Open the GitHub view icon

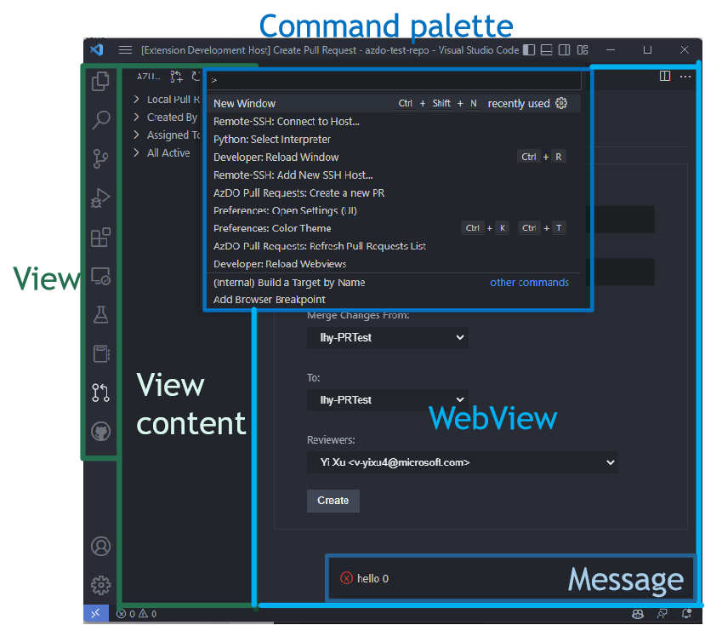(100, 432)
